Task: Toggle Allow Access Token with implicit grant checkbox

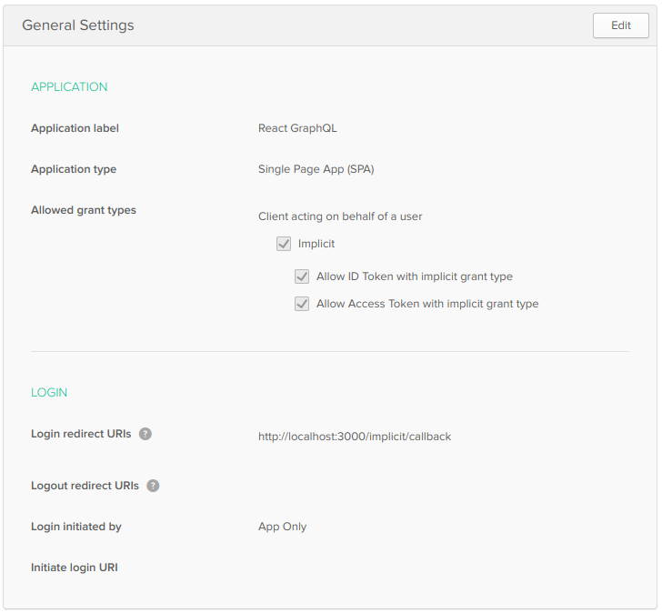Action: pos(302,304)
